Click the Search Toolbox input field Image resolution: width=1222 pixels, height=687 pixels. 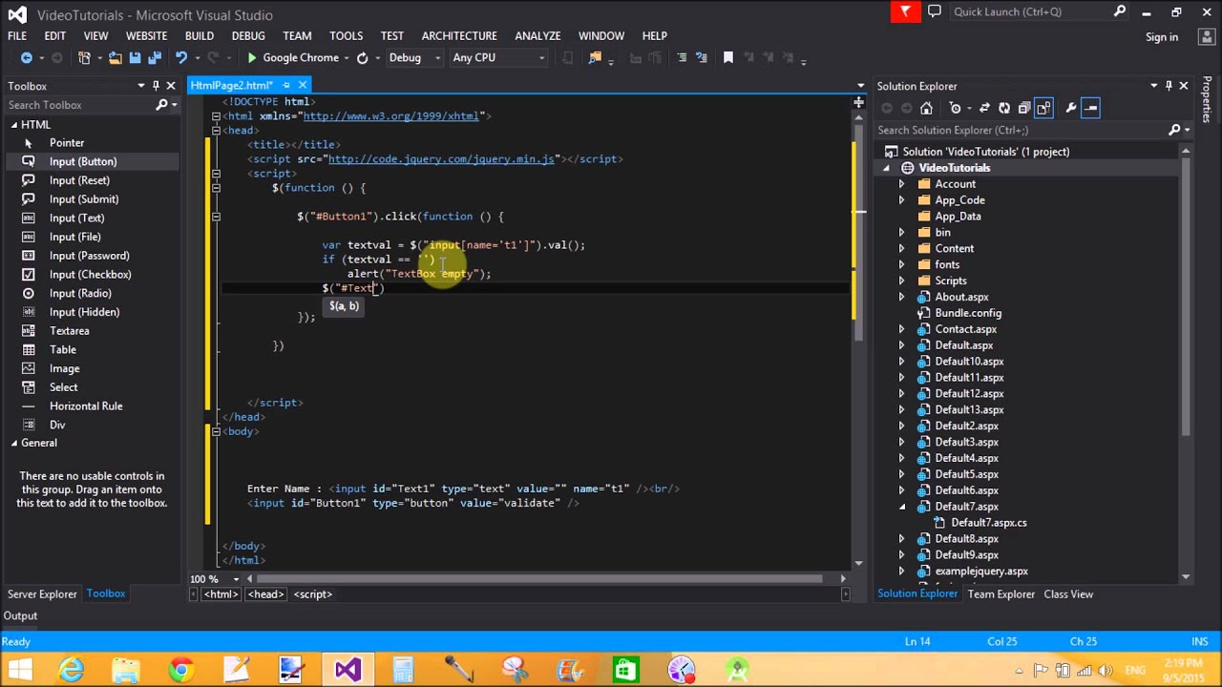click(x=76, y=105)
